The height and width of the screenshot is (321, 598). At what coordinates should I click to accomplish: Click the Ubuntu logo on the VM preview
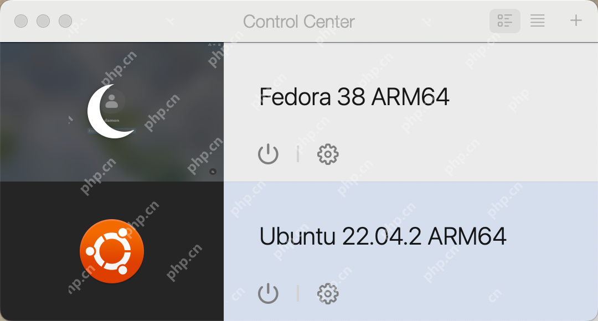(112, 251)
